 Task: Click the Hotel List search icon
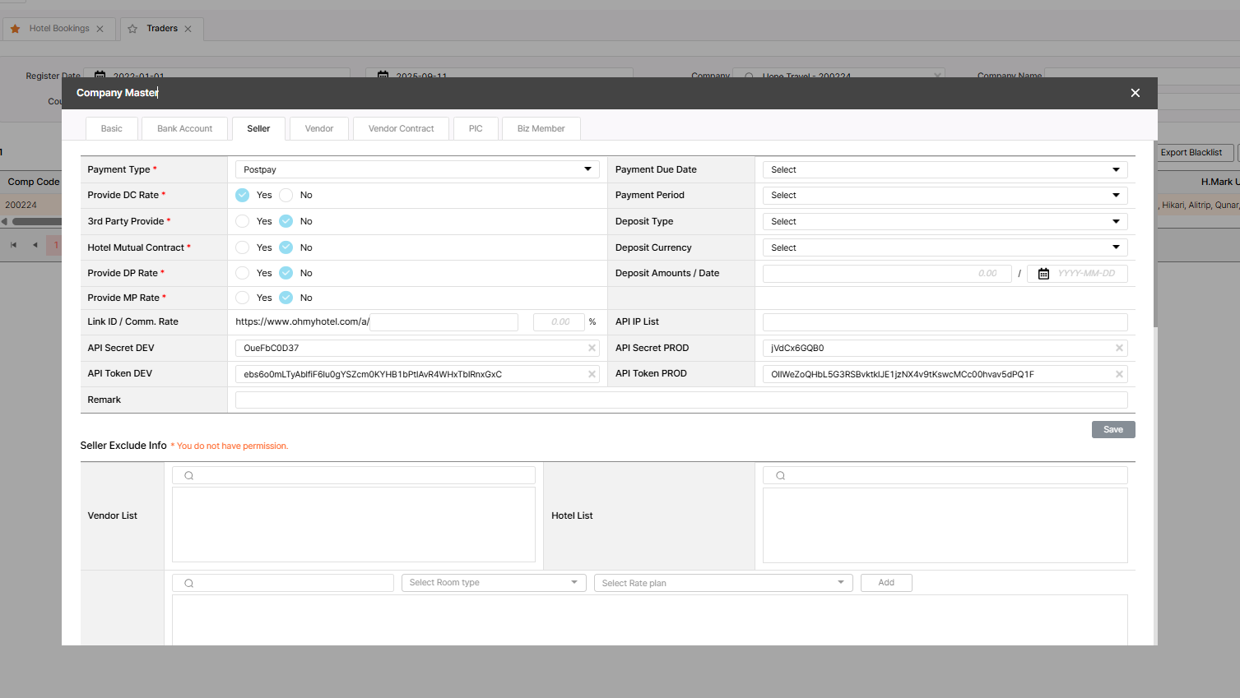(x=780, y=476)
